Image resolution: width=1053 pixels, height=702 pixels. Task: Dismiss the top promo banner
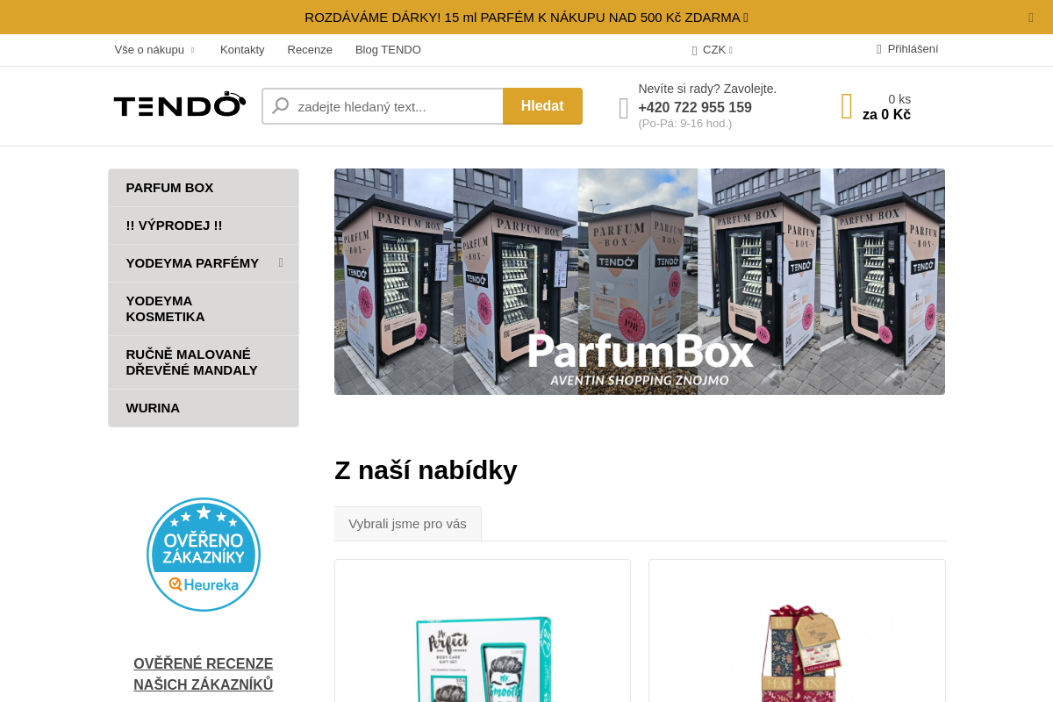tap(1031, 17)
